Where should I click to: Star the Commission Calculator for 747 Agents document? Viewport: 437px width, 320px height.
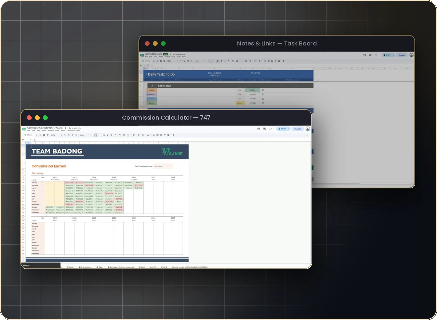(66, 128)
